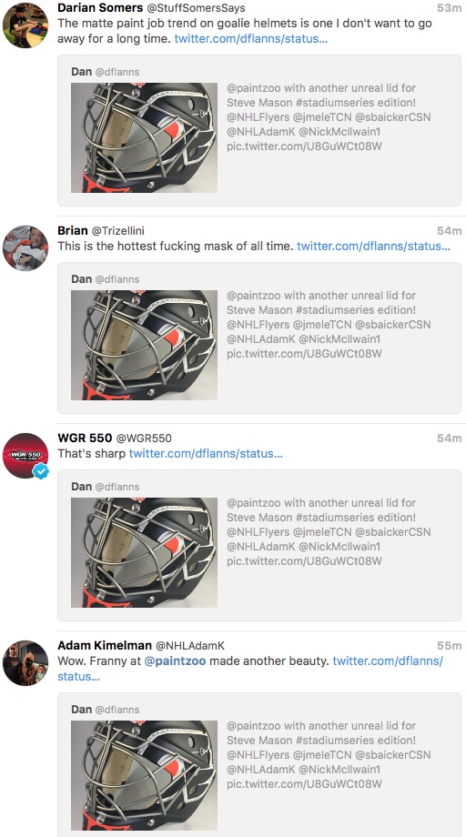Click the 55m timestamp on Adam's tweet
This screenshot has width=466, height=837.
coord(449,646)
